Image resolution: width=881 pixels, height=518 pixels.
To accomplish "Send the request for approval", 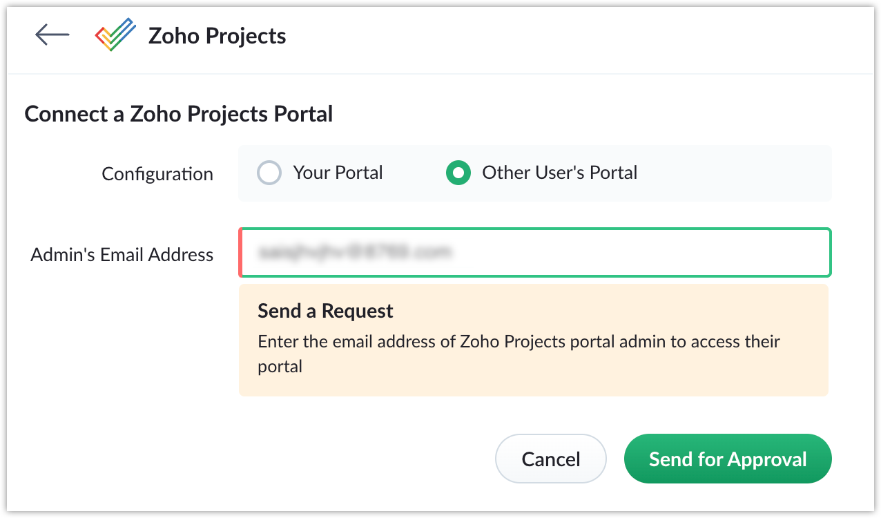I will (728, 459).
